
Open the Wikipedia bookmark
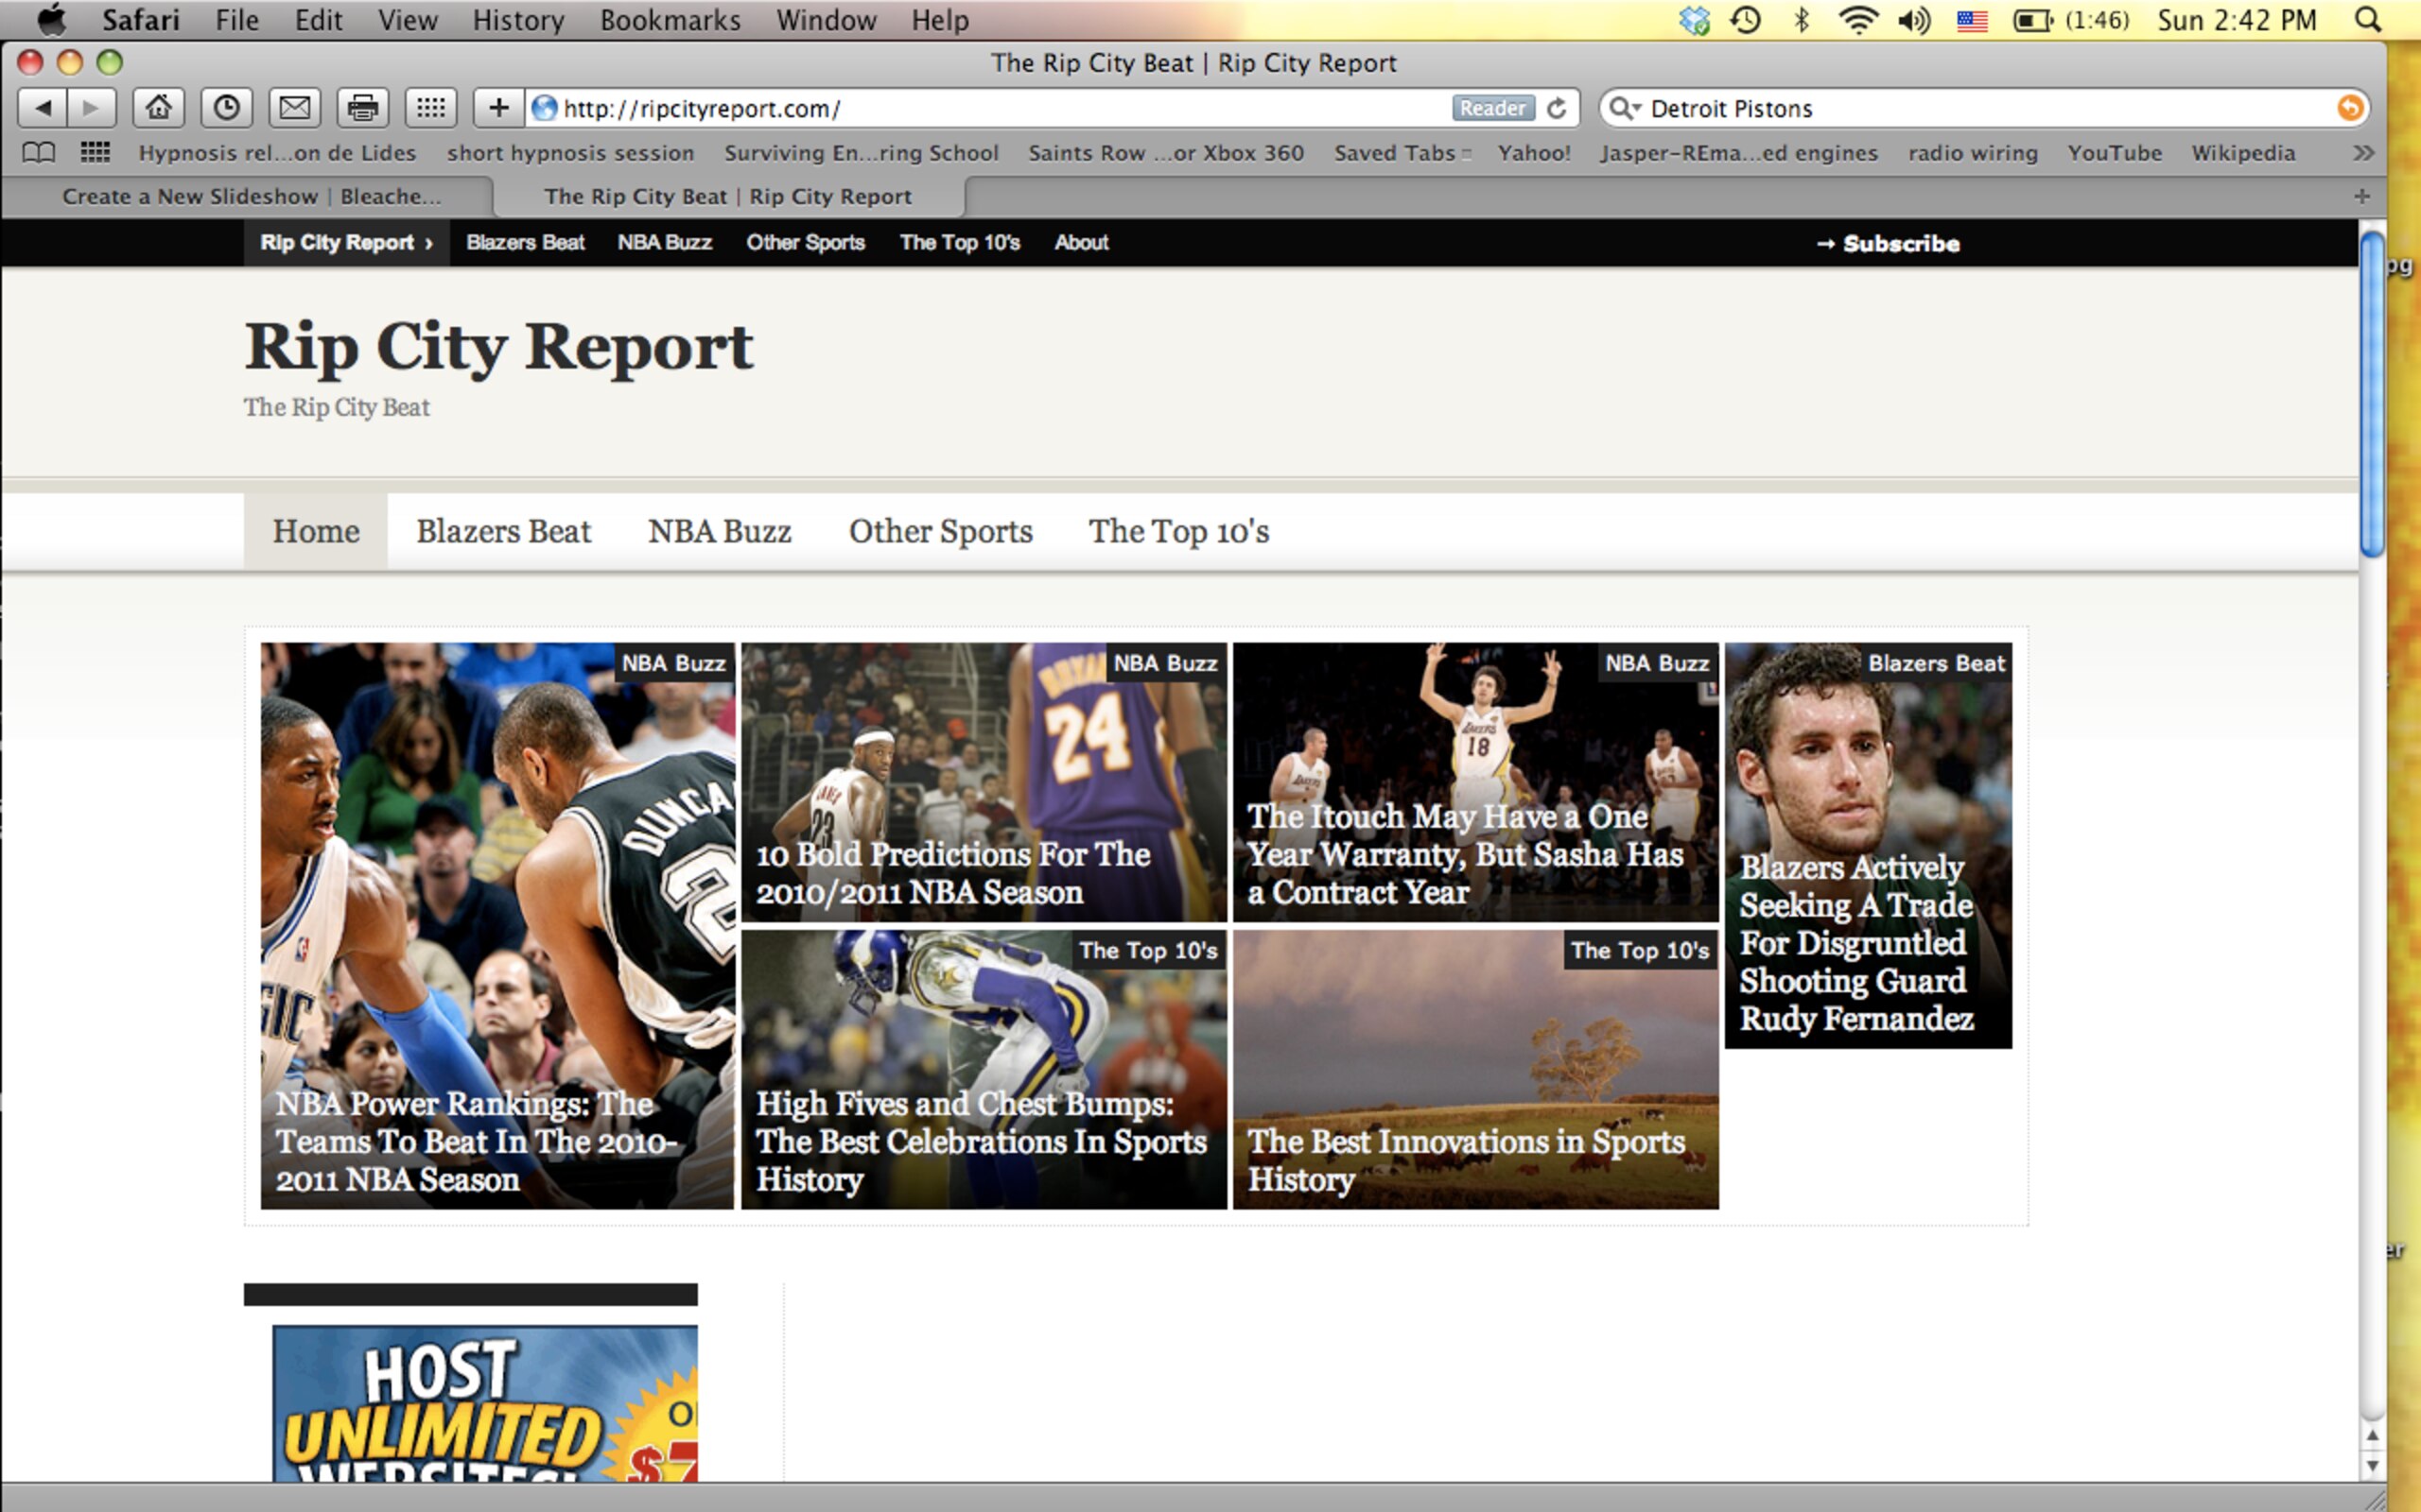pos(2243,153)
